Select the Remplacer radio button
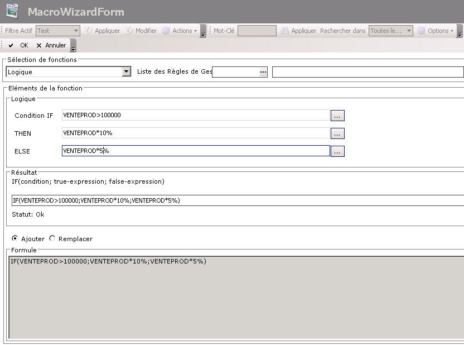Viewport: 464px width, 345px height. (52, 238)
